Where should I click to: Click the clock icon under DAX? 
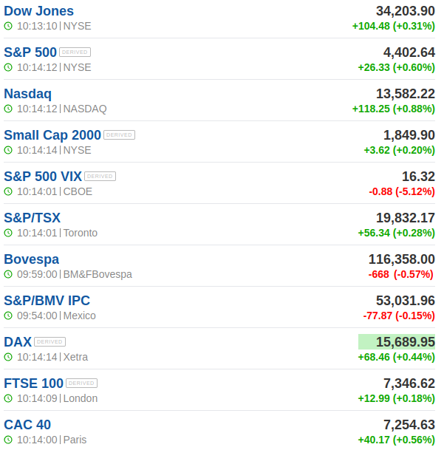click(8, 357)
